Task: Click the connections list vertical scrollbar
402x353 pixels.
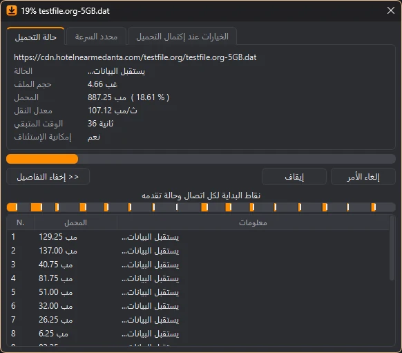Action: [392, 248]
